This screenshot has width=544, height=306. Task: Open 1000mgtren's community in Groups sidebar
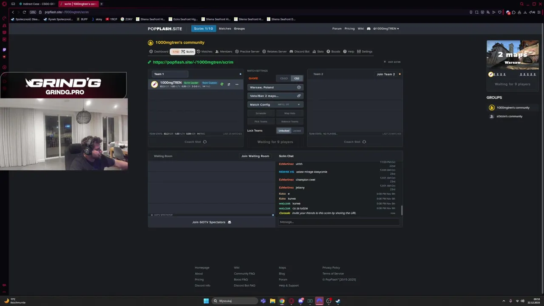point(513,108)
